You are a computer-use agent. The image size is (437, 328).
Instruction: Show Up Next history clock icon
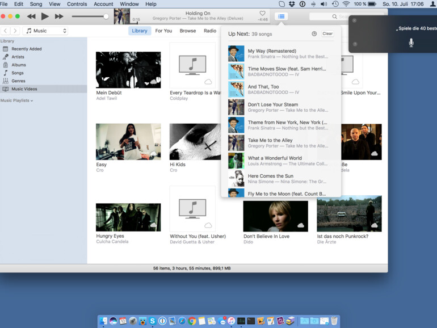pos(314,33)
